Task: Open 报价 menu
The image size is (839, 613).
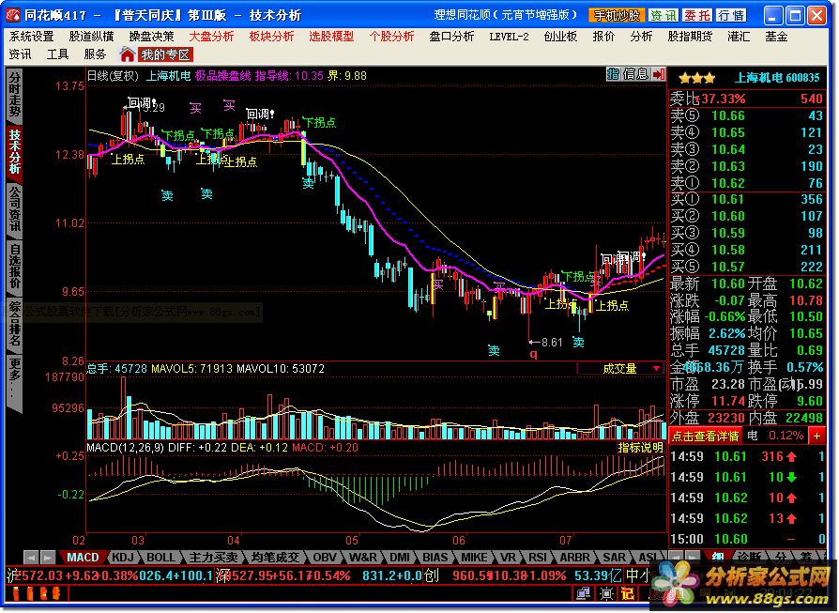Action: point(603,37)
